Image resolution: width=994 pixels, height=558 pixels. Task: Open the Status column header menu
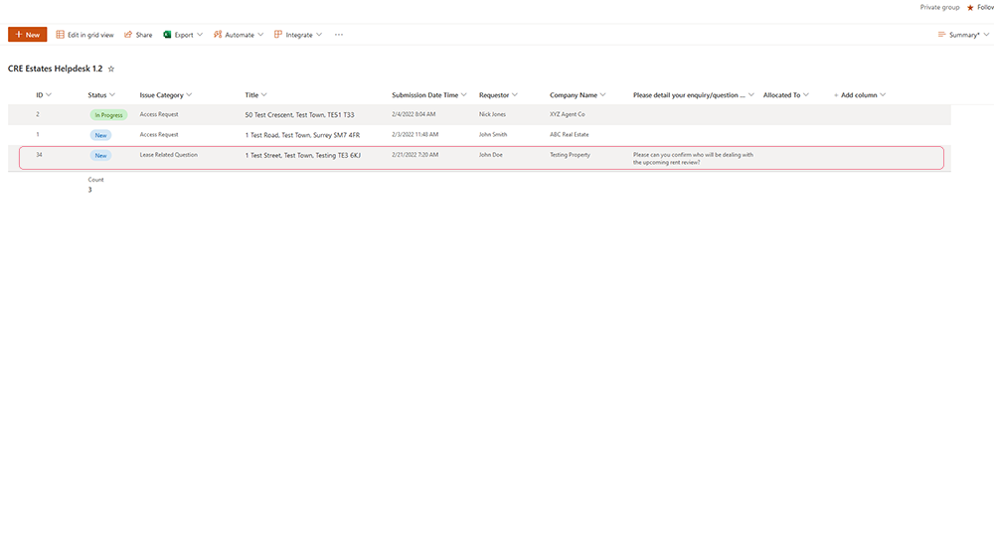[x=101, y=95]
